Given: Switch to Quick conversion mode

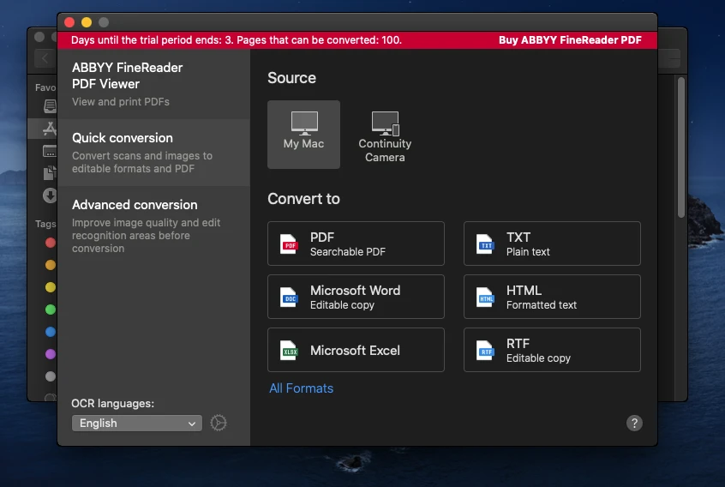Looking at the screenshot, I should (x=154, y=152).
